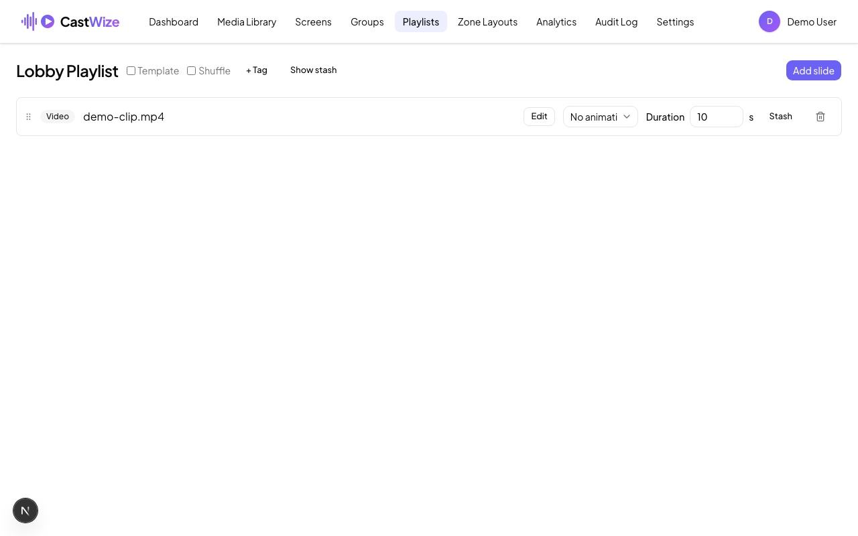Navigate to Screens

coord(313,21)
